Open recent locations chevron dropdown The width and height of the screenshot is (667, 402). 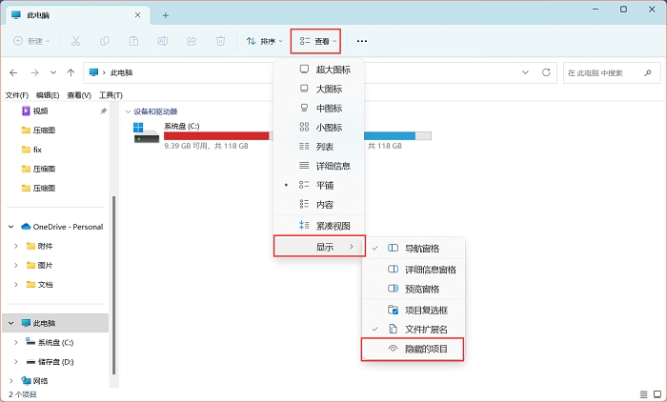pyautogui.click(x=53, y=72)
